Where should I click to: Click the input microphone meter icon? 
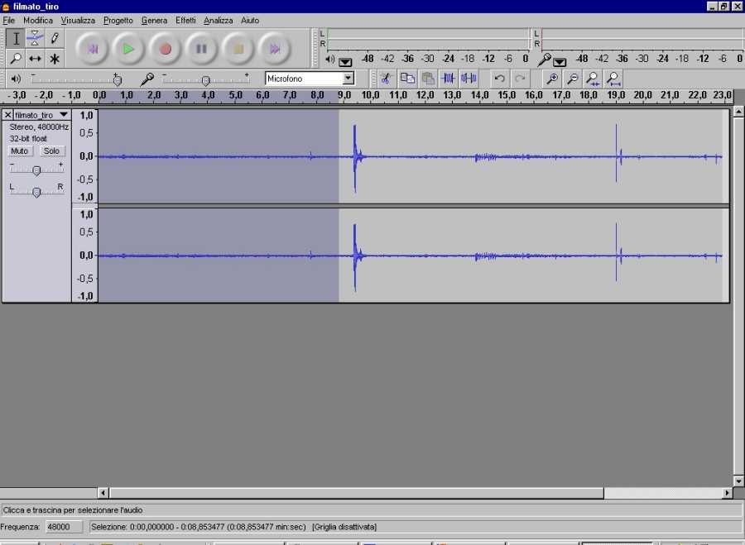(544, 60)
